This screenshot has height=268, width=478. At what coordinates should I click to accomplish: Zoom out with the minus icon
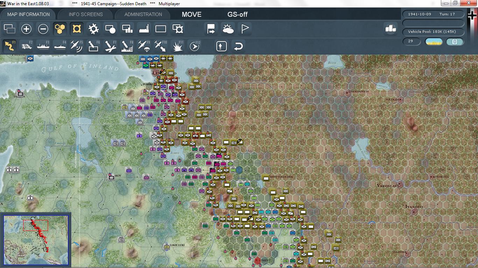pos(43,29)
